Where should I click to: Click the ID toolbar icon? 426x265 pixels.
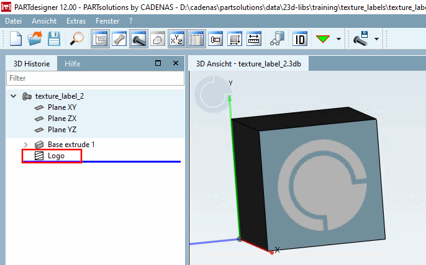(300, 39)
